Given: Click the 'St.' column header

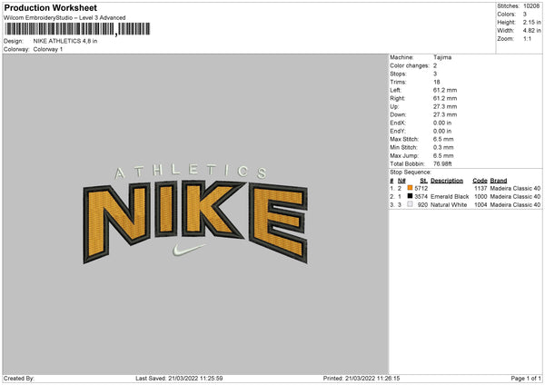Looking at the screenshot, I should point(424,181).
